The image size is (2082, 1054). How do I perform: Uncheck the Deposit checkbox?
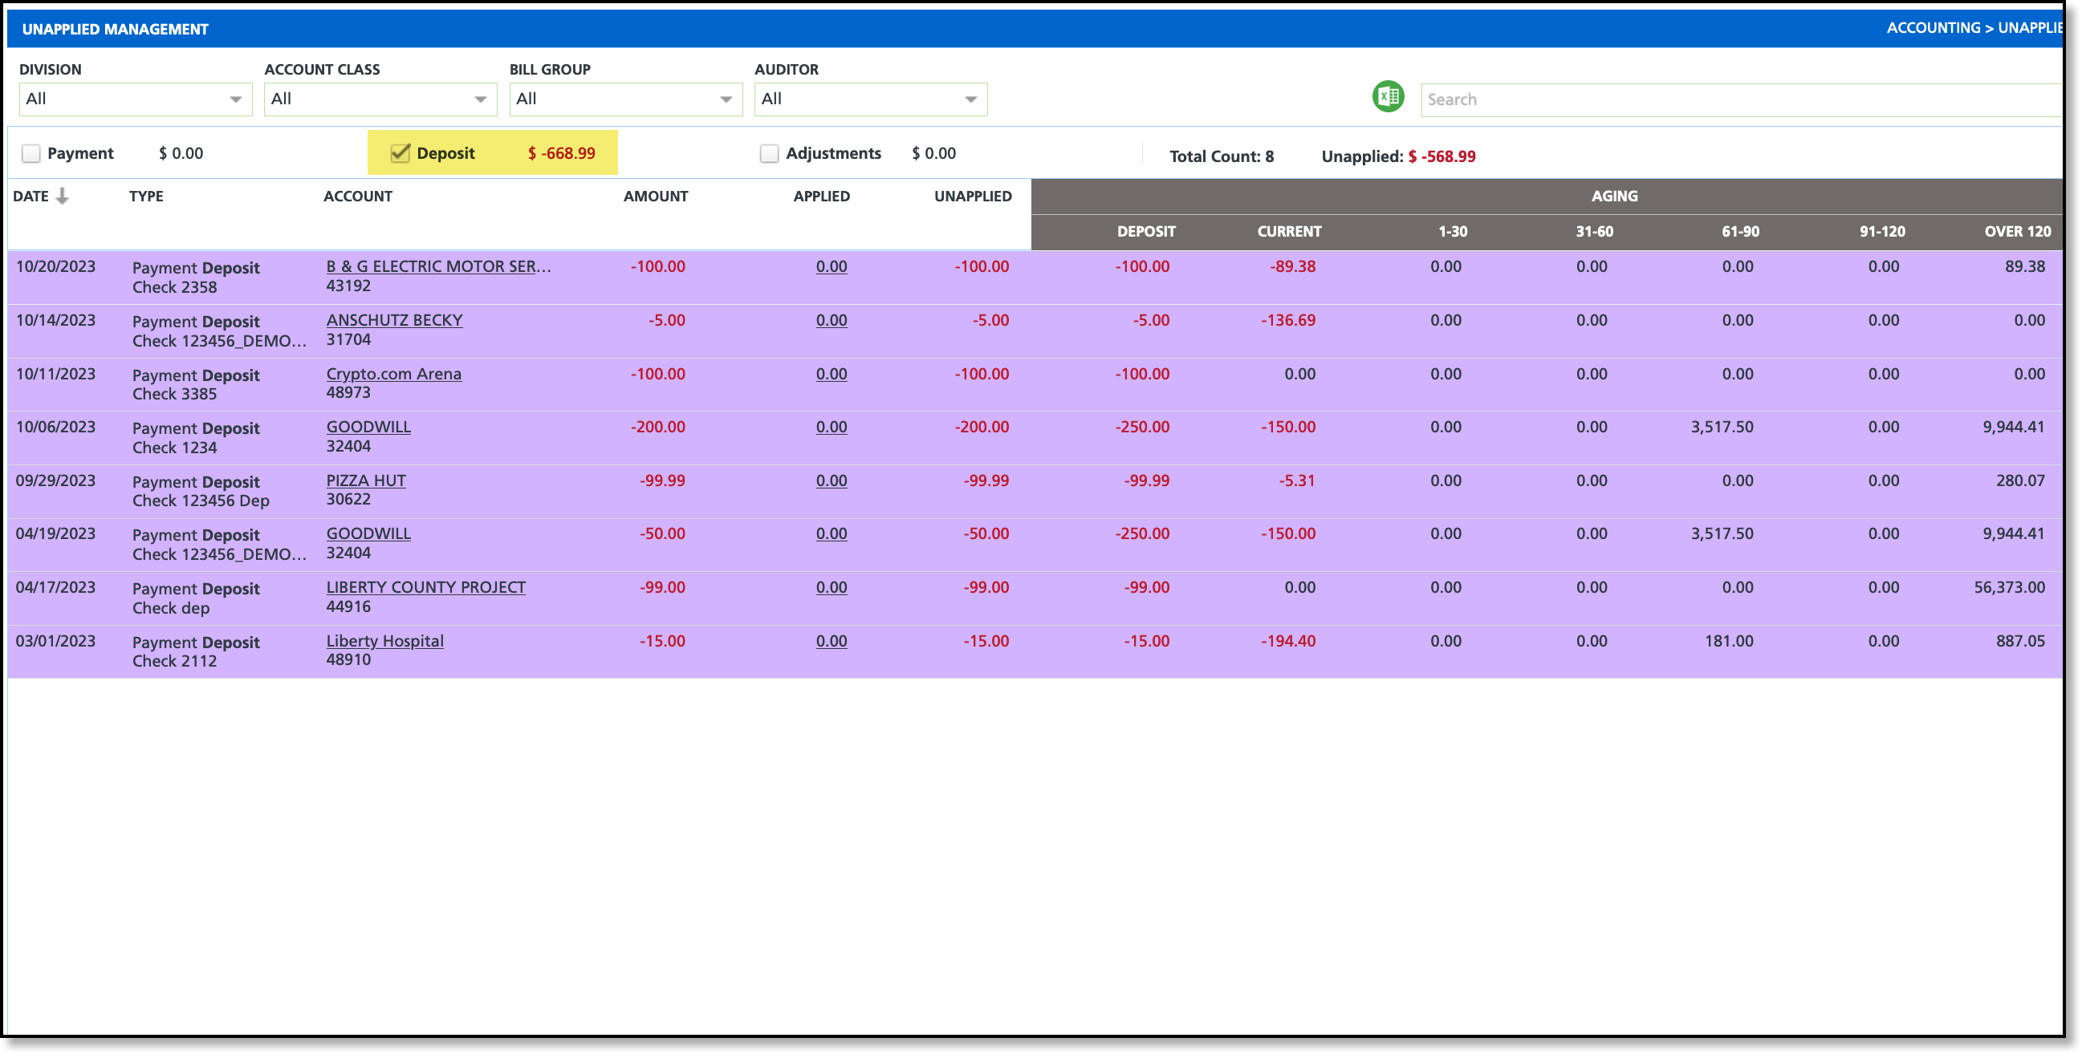399,153
